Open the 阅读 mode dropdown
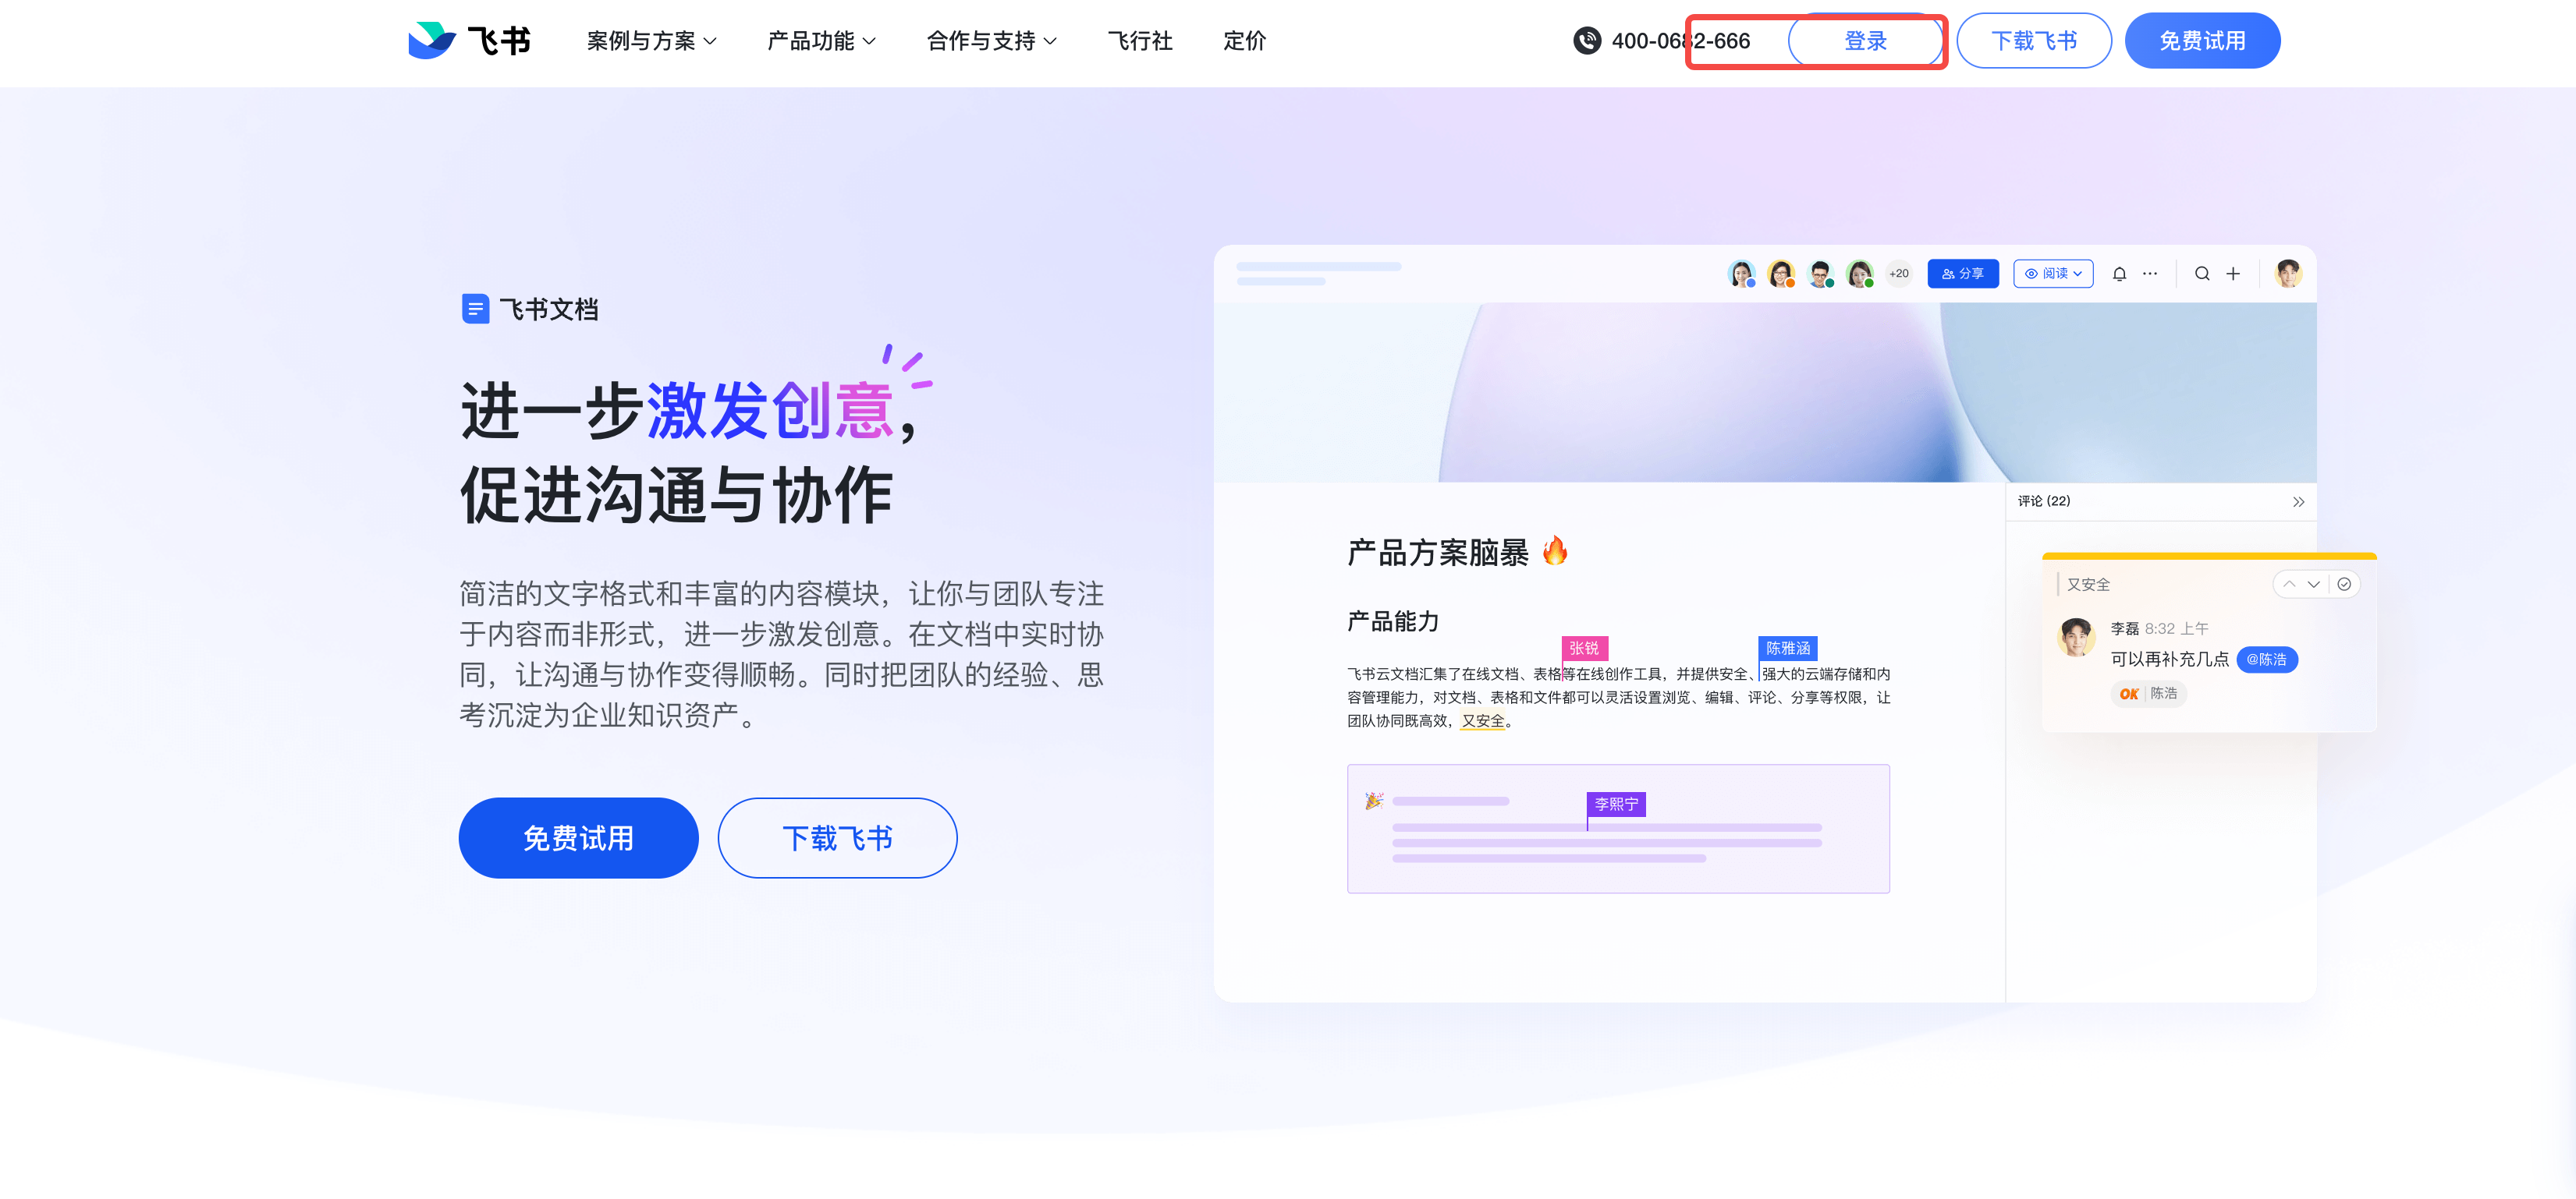The height and width of the screenshot is (1199, 2576). click(x=2052, y=273)
